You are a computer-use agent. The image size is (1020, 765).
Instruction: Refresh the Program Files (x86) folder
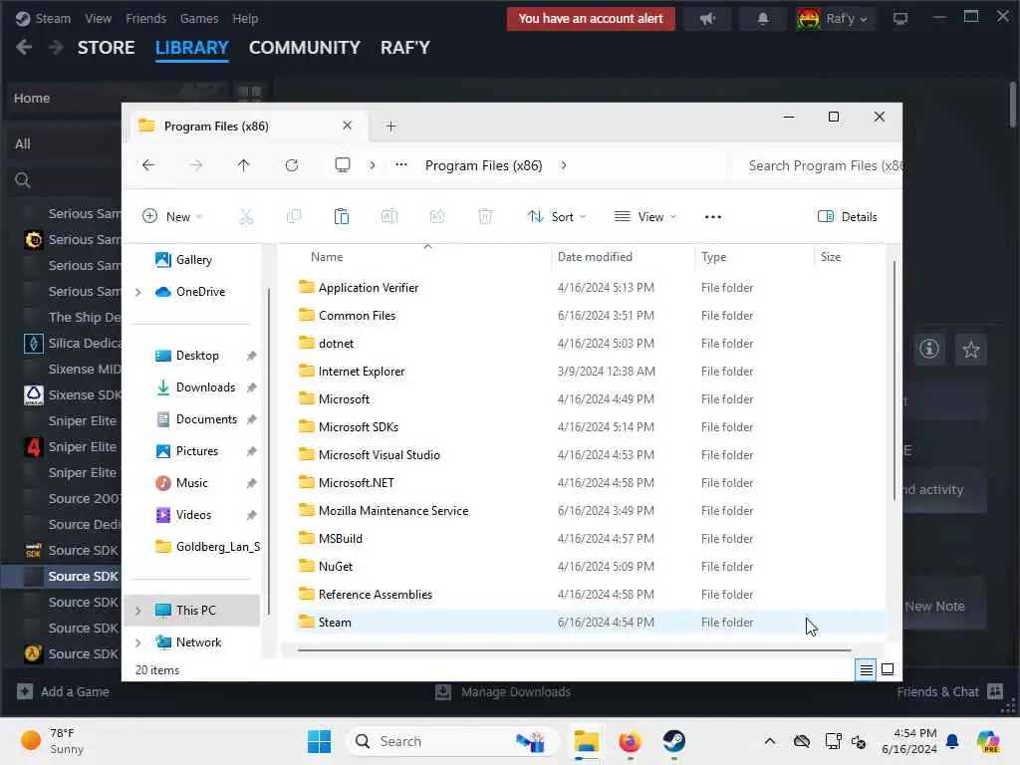pos(292,165)
